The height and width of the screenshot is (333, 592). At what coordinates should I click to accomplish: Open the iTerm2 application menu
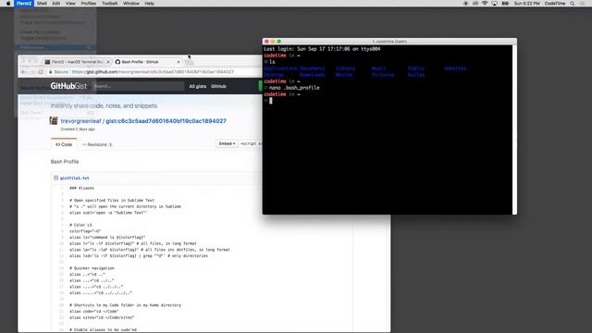(x=24, y=4)
